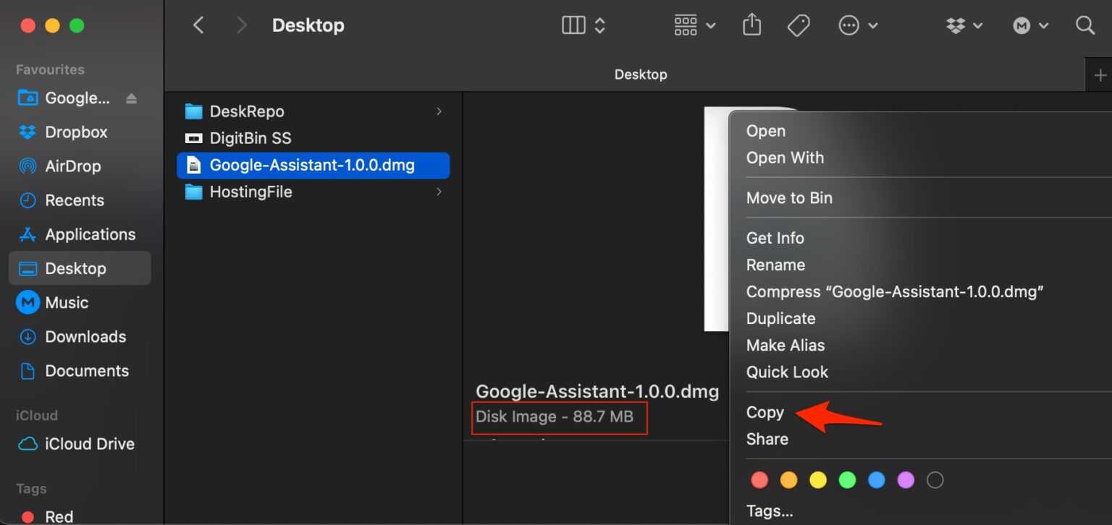Apply the red tag color swatch
1112x525 pixels.
click(x=759, y=479)
